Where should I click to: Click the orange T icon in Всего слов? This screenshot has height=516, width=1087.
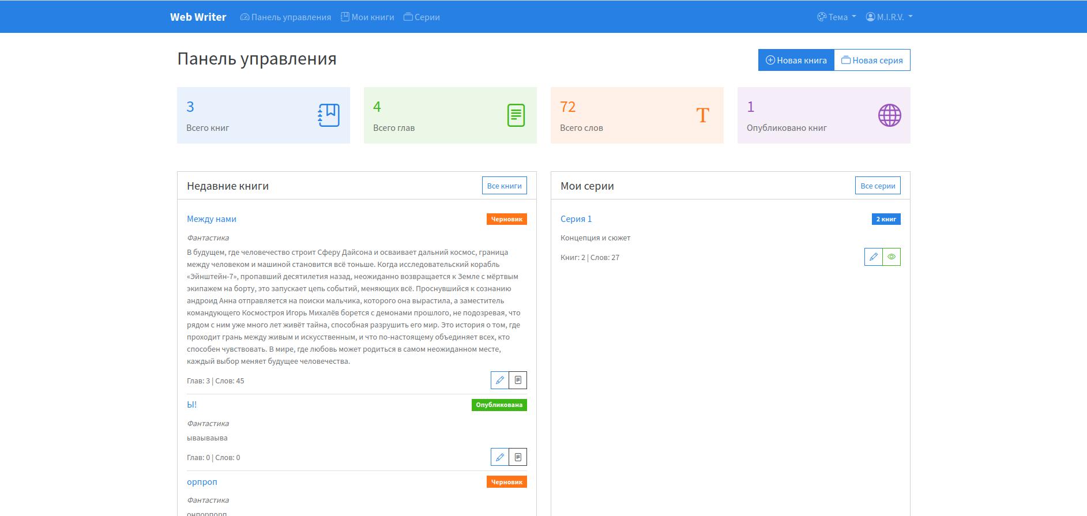point(702,115)
